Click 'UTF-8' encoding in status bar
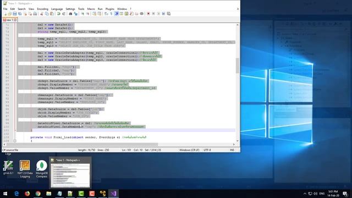 (207, 150)
